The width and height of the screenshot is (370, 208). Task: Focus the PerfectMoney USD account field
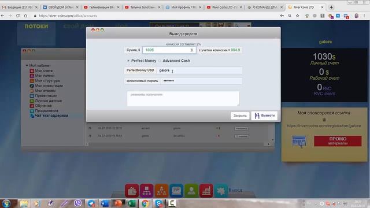[199, 70]
